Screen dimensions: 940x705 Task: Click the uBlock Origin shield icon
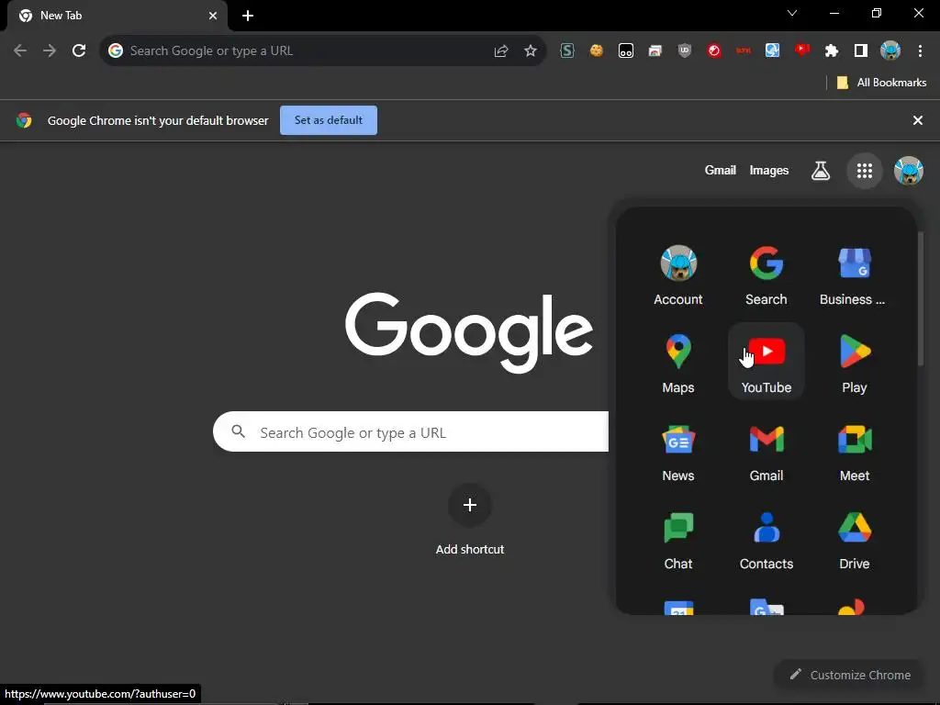685,51
